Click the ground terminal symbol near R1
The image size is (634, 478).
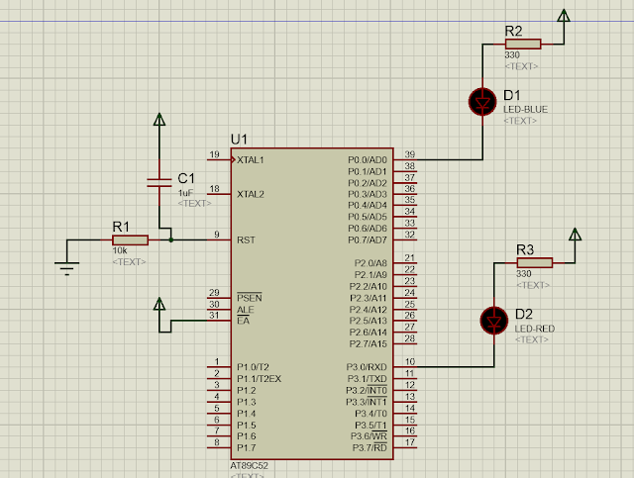tap(67, 268)
